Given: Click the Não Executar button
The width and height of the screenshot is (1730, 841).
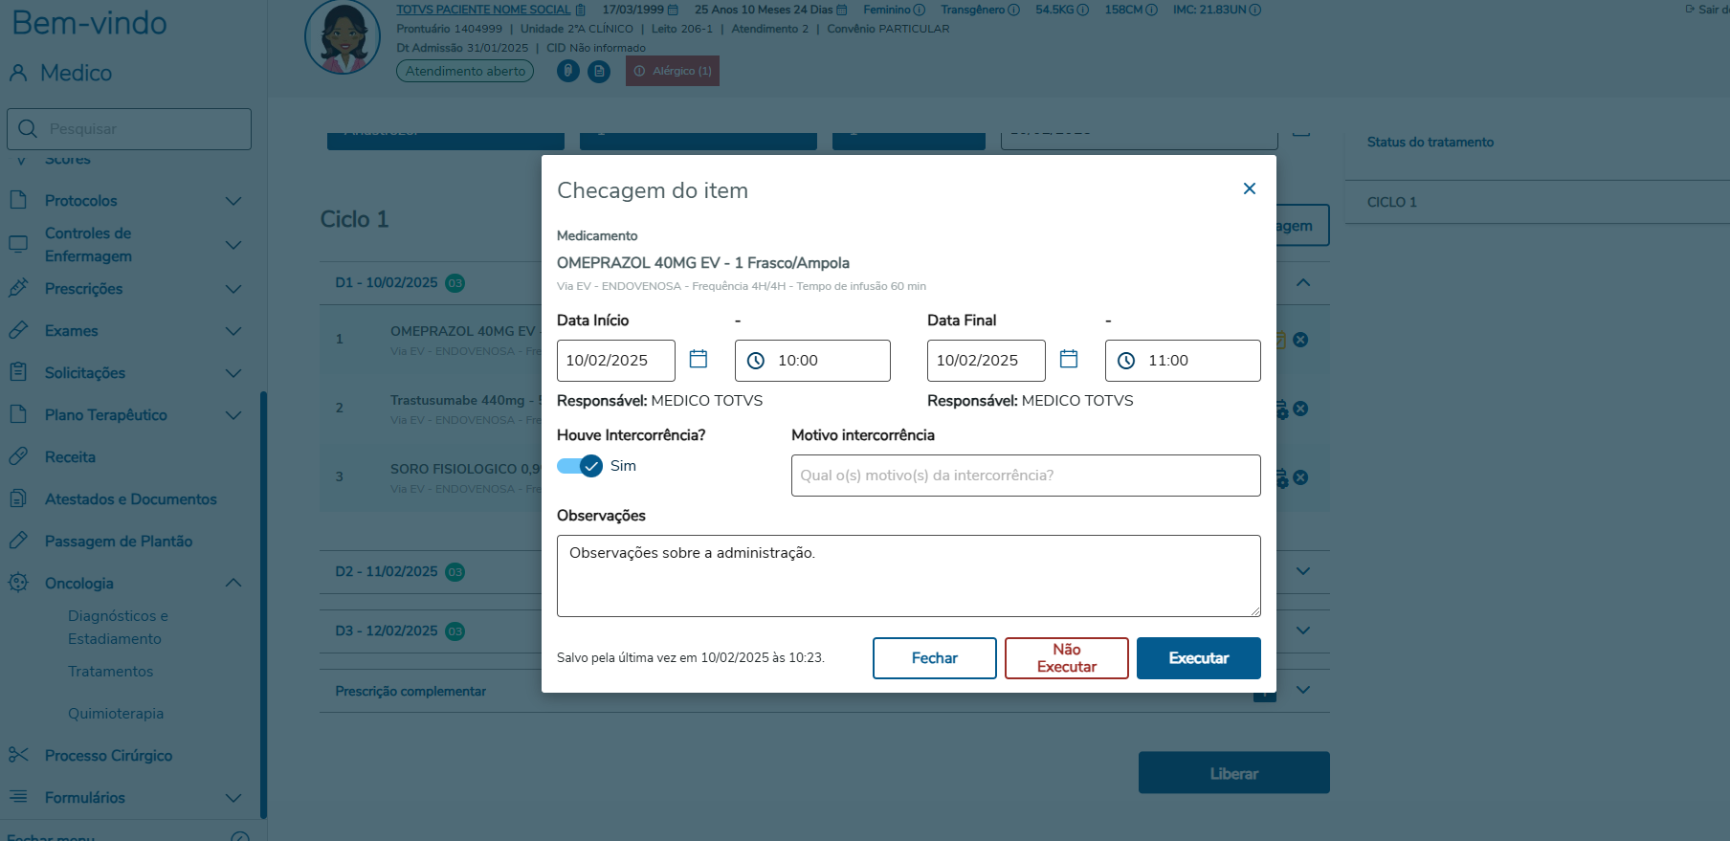Looking at the screenshot, I should click(1066, 658).
